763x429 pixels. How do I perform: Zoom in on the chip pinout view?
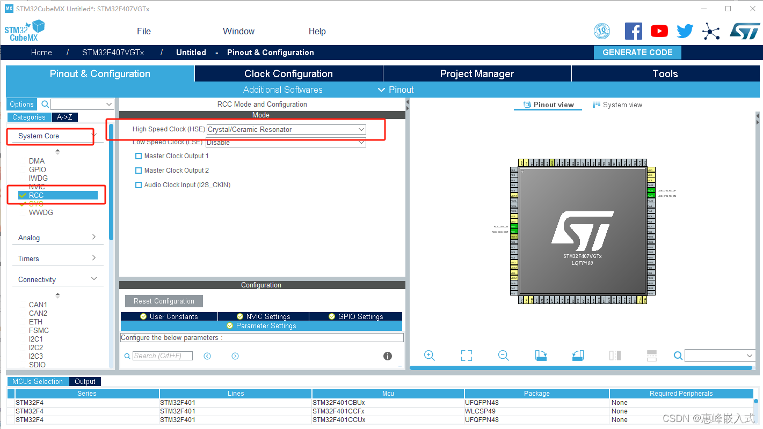429,355
